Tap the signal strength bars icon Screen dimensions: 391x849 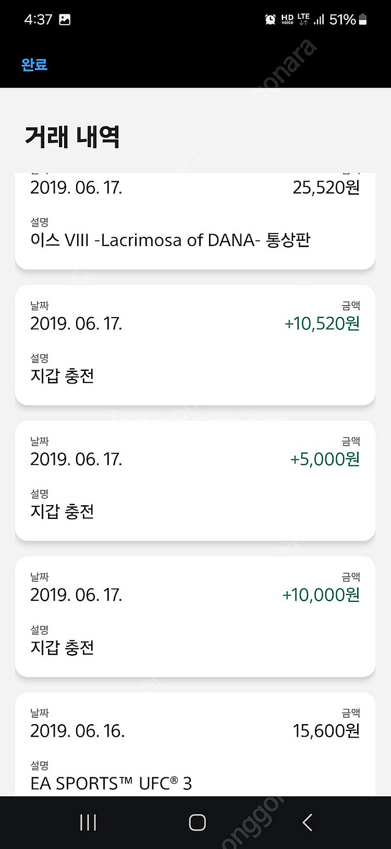[319, 19]
